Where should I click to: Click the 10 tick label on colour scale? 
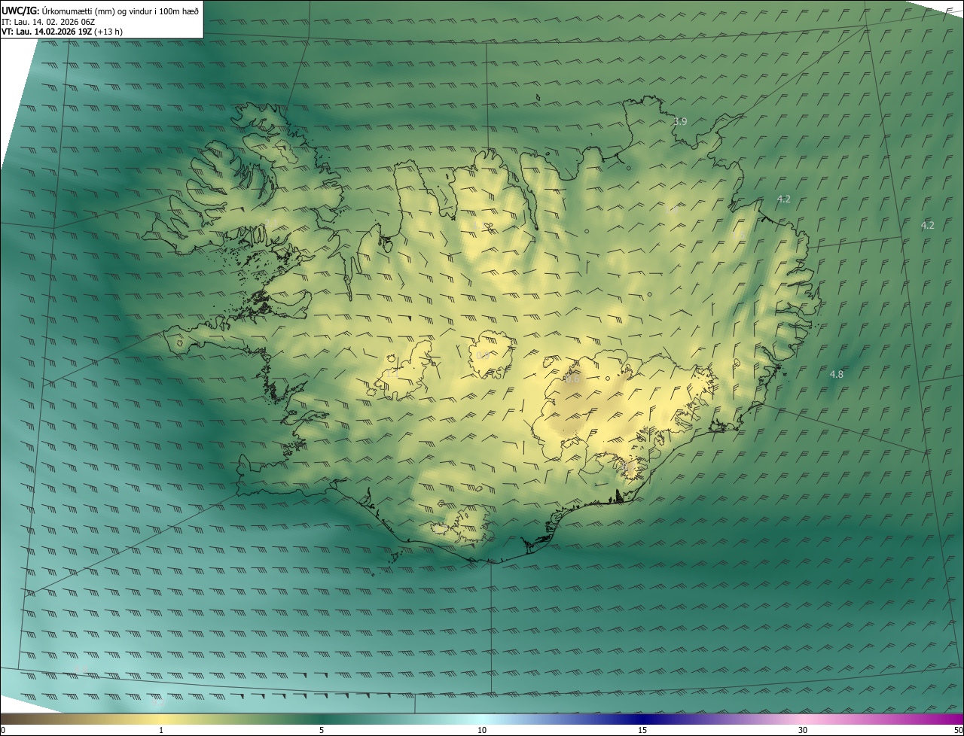482,730
